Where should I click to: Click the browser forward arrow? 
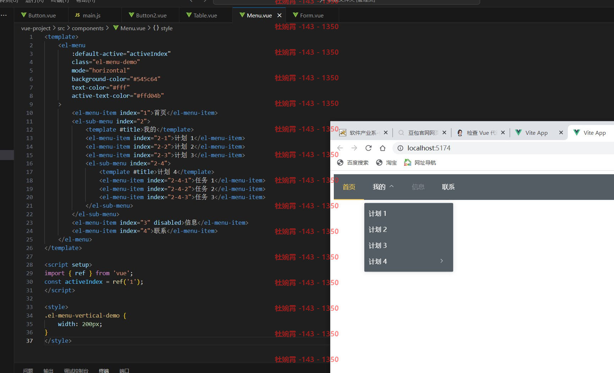[x=354, y=148]
